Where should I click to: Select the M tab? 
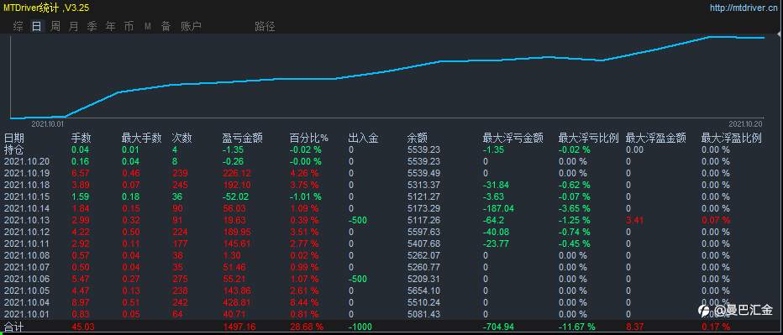tap(148, 27)
